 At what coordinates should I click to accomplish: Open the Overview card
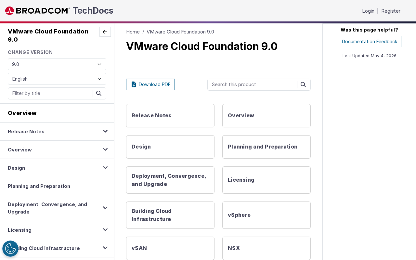coord(266,116)
